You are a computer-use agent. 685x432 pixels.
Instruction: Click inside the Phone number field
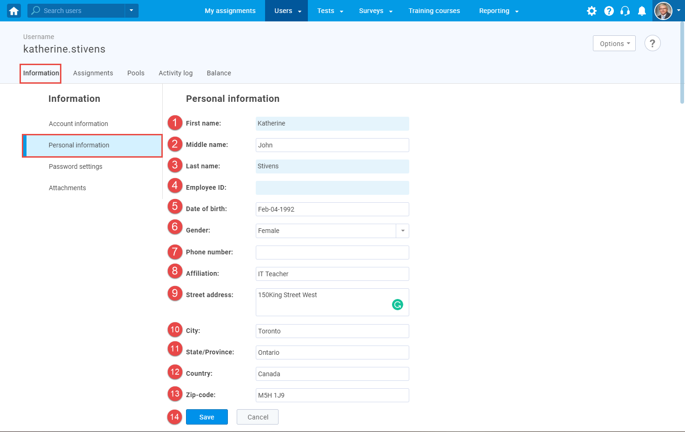(x=332, y=252)
